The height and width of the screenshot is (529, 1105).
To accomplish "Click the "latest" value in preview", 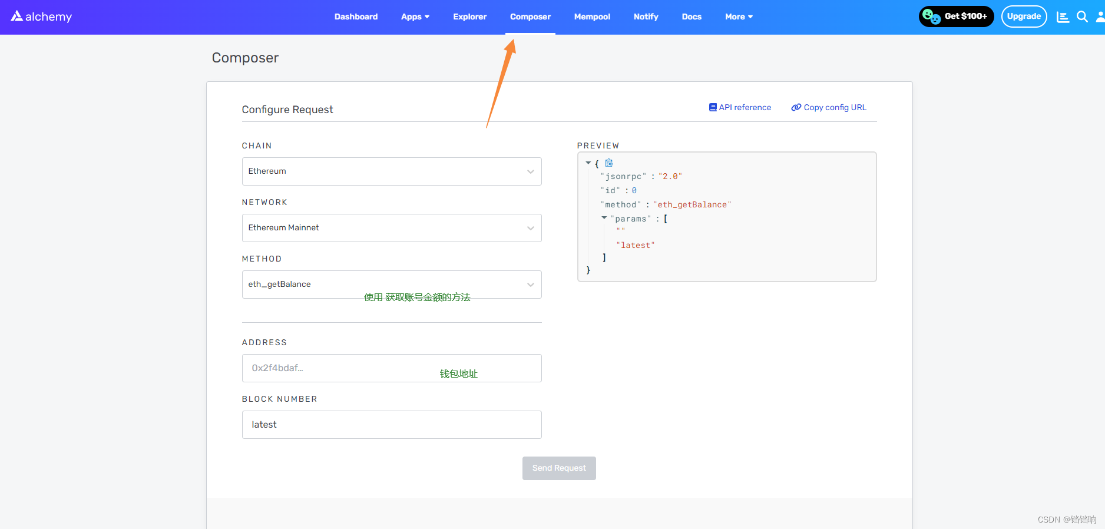I will (635, 245).
